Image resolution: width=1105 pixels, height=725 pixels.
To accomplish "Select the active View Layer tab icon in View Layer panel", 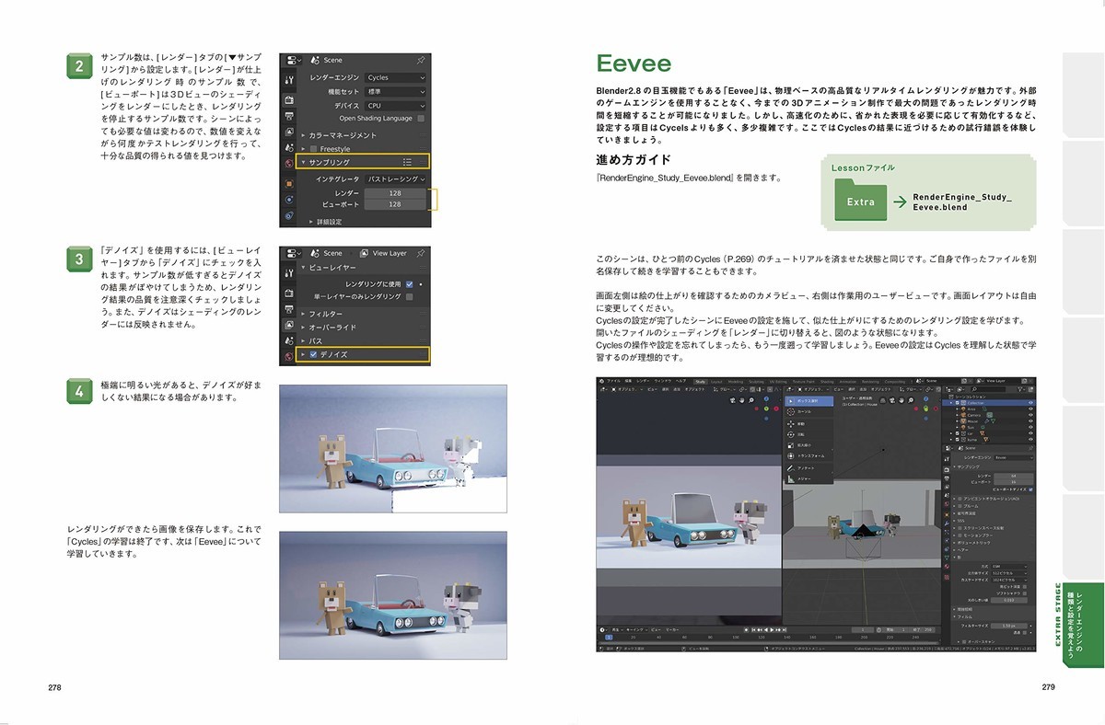I will click(289, 324).
